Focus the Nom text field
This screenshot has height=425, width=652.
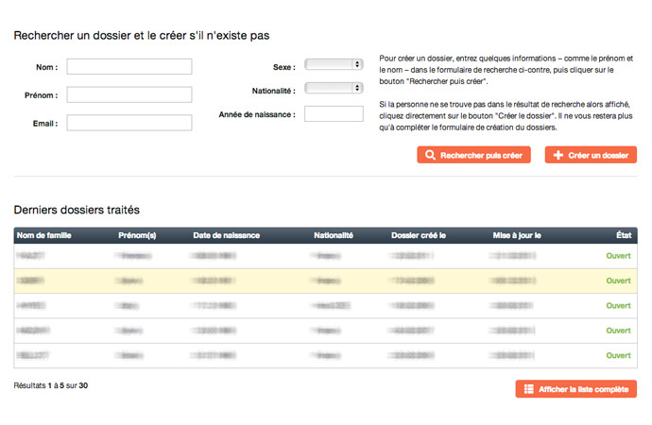(x=129, y=66)
